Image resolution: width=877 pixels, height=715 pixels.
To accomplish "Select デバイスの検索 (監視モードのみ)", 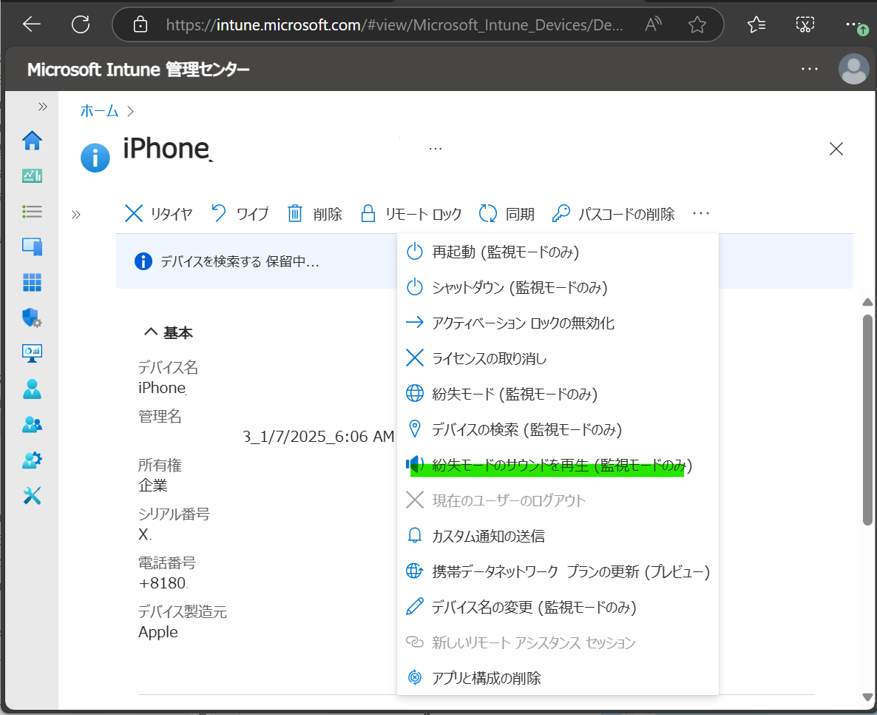I will (558, 429).
